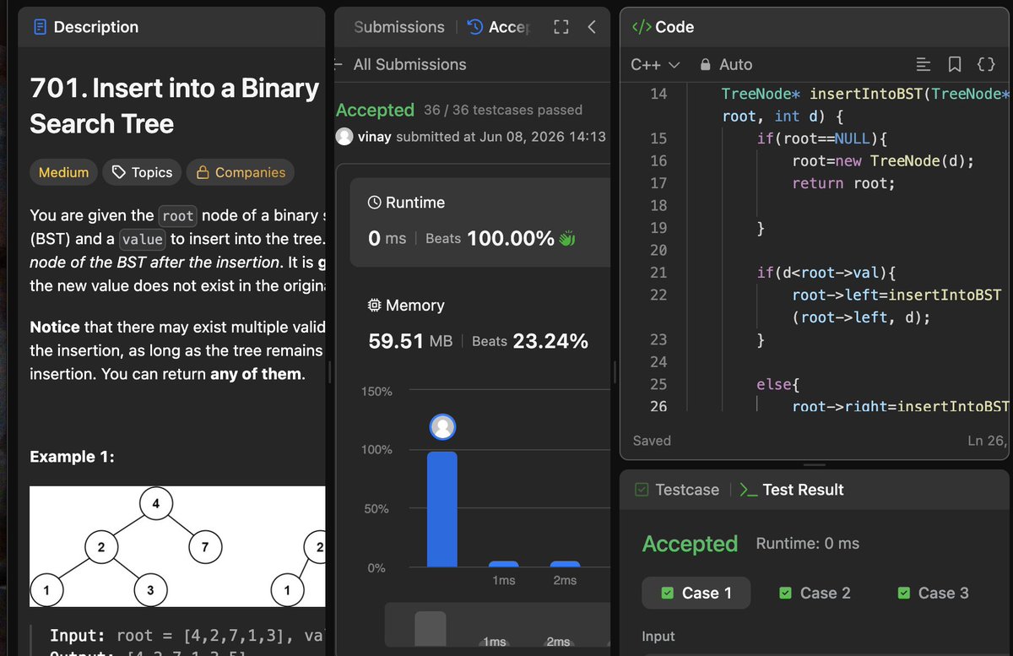Click the avatar marker above the chart bar
Image resolution: width=1013 pixels, height=656 pixels.
(x=442, y=427)
